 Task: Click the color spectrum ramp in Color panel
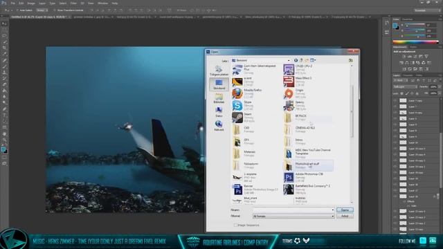pos(415,41)
